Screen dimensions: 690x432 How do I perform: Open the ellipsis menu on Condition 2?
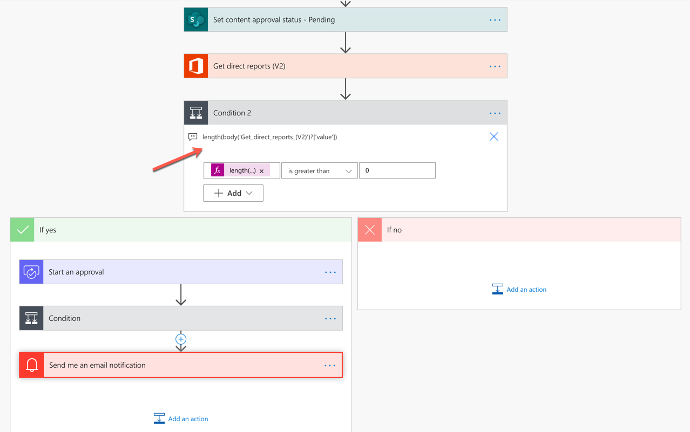[x=495, y=113]
